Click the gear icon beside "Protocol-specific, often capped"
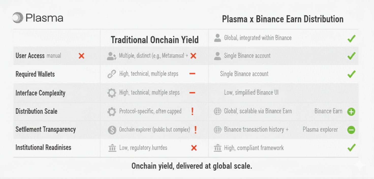This screenshot has width=374, height=179. [112, 111]
